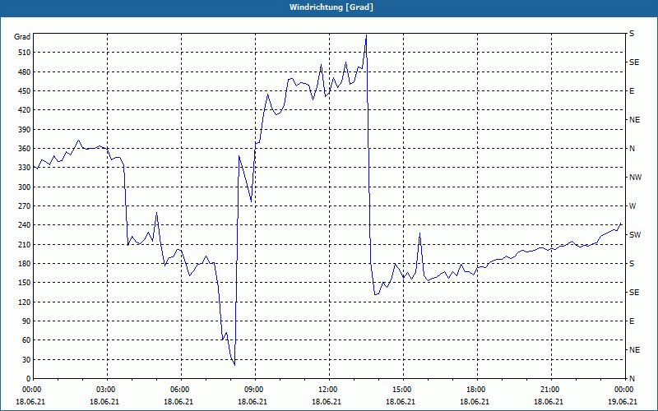
Task: Click the 0 y-axis value at the origin
Action: pyautogui.click(x=29, y=379)
